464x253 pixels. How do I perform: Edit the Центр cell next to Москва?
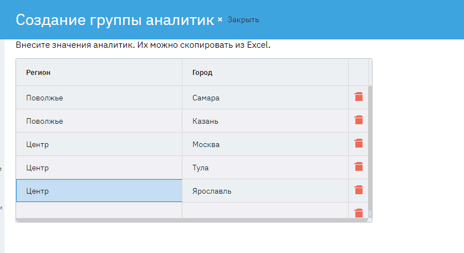click(x=99, y=144)
